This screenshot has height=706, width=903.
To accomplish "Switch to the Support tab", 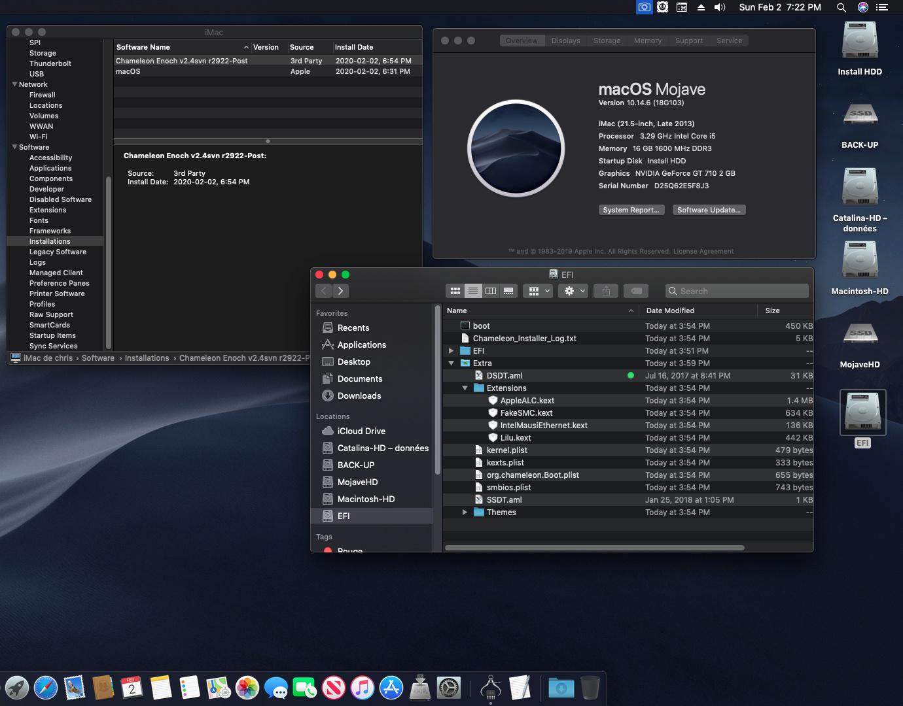I will pos(689,41).
